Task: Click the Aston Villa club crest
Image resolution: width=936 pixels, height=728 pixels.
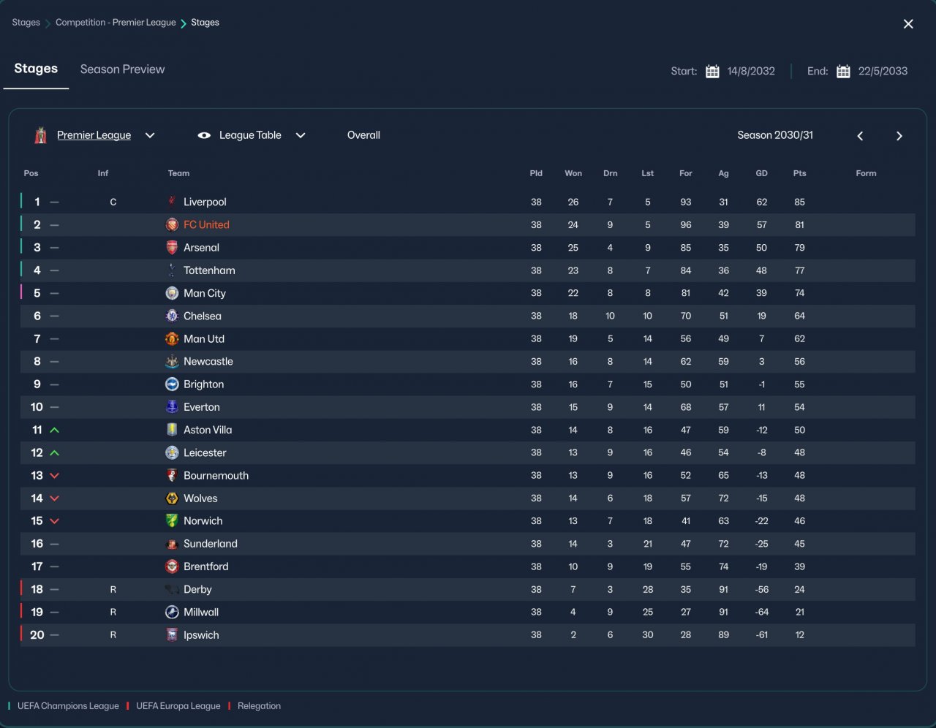Action: 172,430
